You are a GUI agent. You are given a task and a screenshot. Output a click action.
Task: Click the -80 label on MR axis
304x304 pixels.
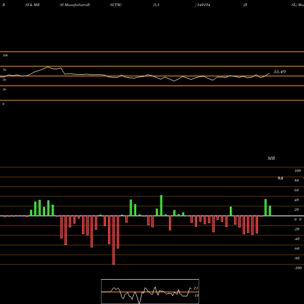tap(297, 258)
